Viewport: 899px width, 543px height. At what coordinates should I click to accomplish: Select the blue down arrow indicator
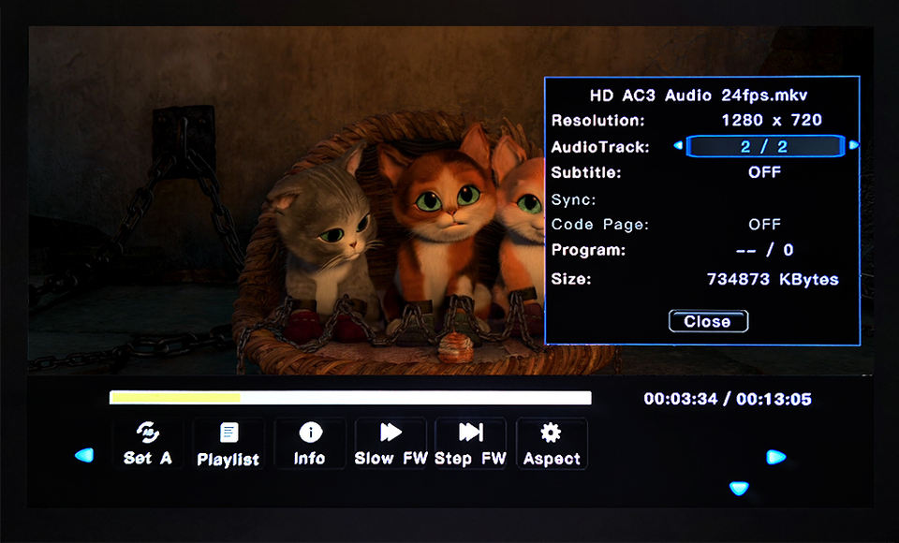pos(739,488)
